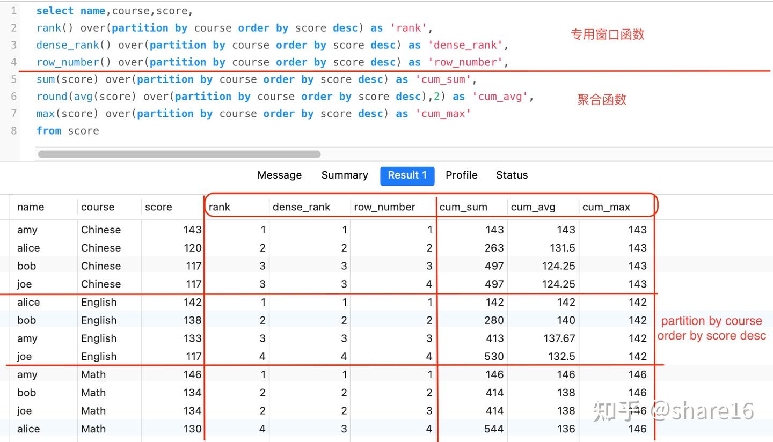This screenshot has width=773, height=442.
Task: Click line number 1 in editor gutter
Action: (13, 11)
